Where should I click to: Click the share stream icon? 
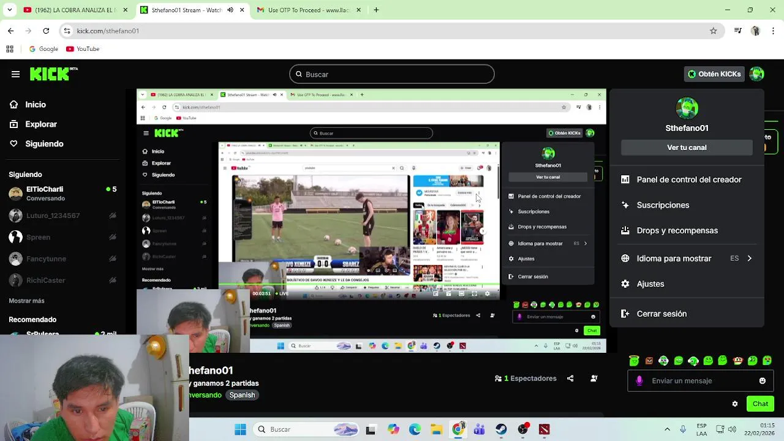[570, 379]
